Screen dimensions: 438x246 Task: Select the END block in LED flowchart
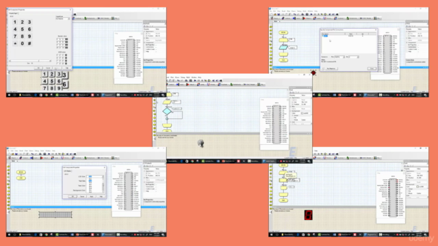coord(283,60)
